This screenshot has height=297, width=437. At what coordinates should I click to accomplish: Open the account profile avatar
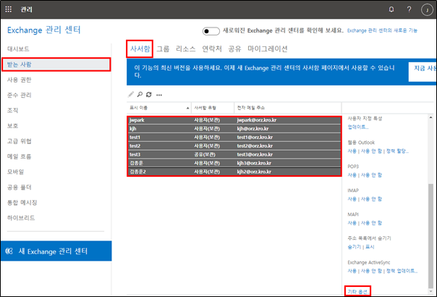point(427,9)
